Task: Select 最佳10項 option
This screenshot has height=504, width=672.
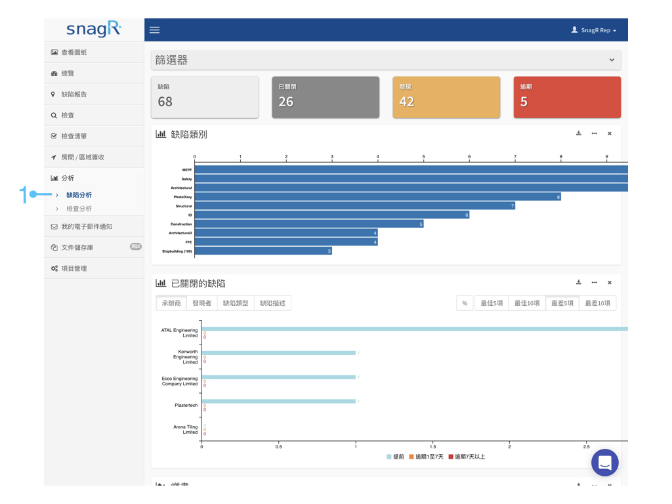Action: [x=527, y=303]
